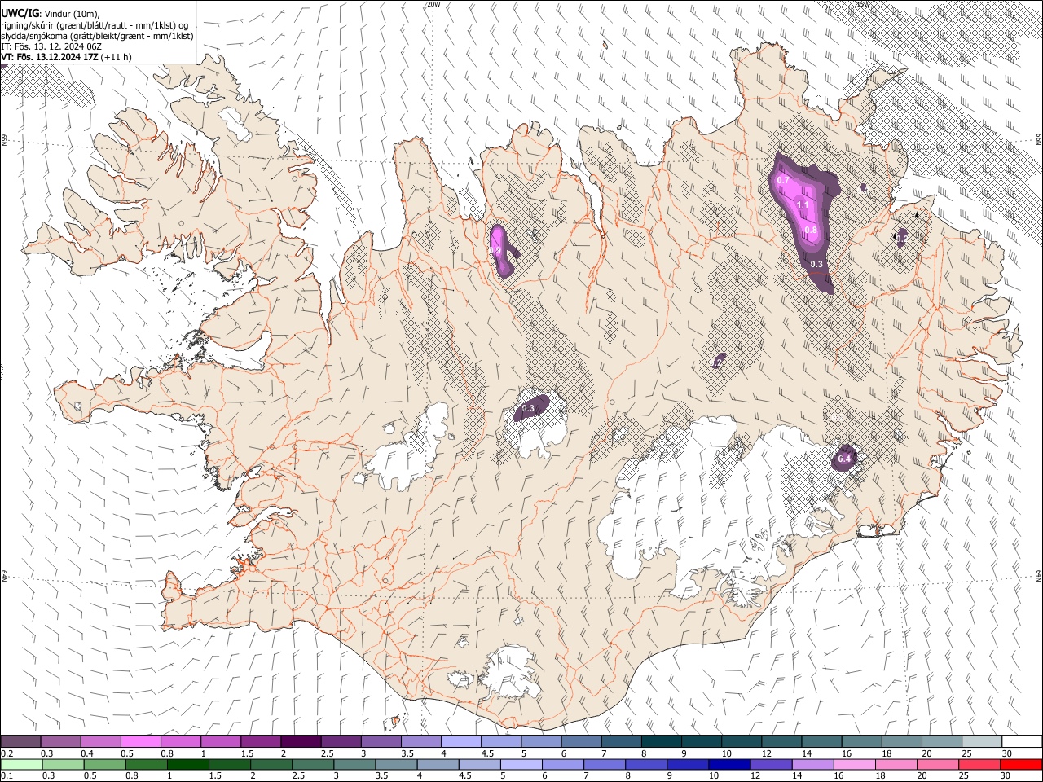This screenshot has width=1043, height=782.
Task: Pick the lavender swatch labeled 4 in purple row
Action: [460, 741]
